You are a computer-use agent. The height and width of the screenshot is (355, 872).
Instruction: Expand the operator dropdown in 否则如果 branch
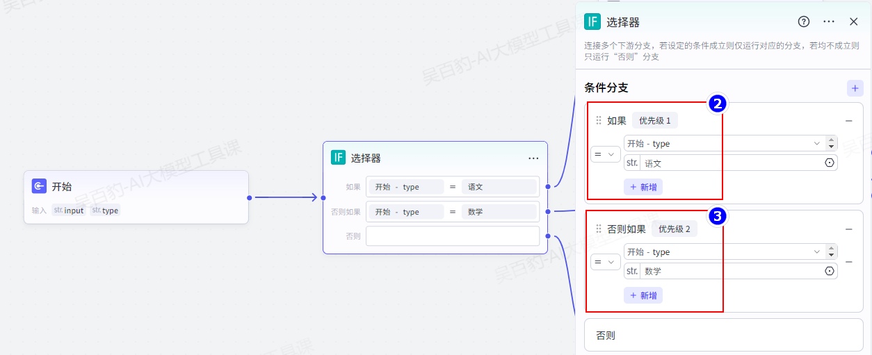[x=605, y=262]
